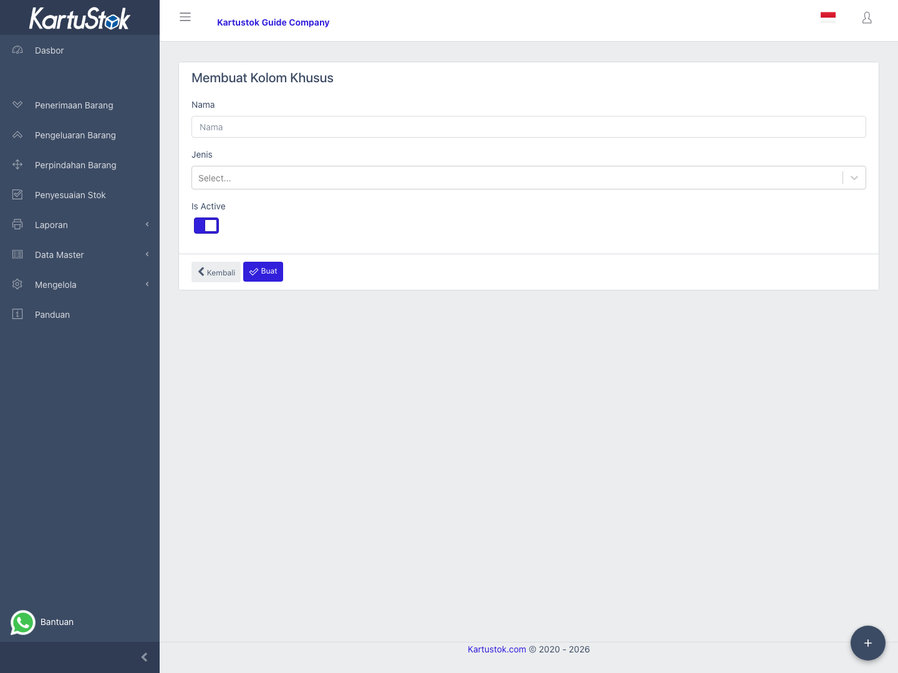898x673 pixels.
Task: Open the Jenis select dropdown
Action: point(528,178)
